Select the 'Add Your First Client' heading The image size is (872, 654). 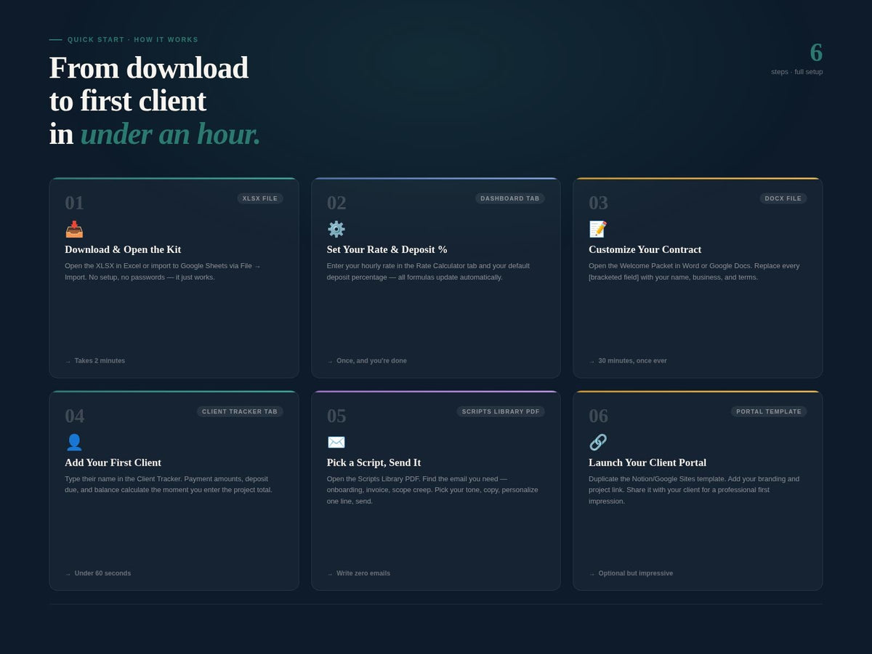click(113, 462)
